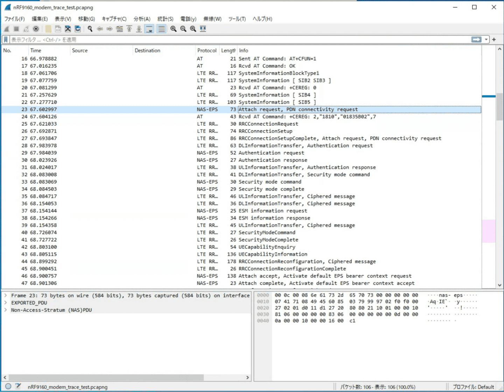Go to the first packet icon
The height and width of the screenshot is (392, 504).
(x=129, y=29)
